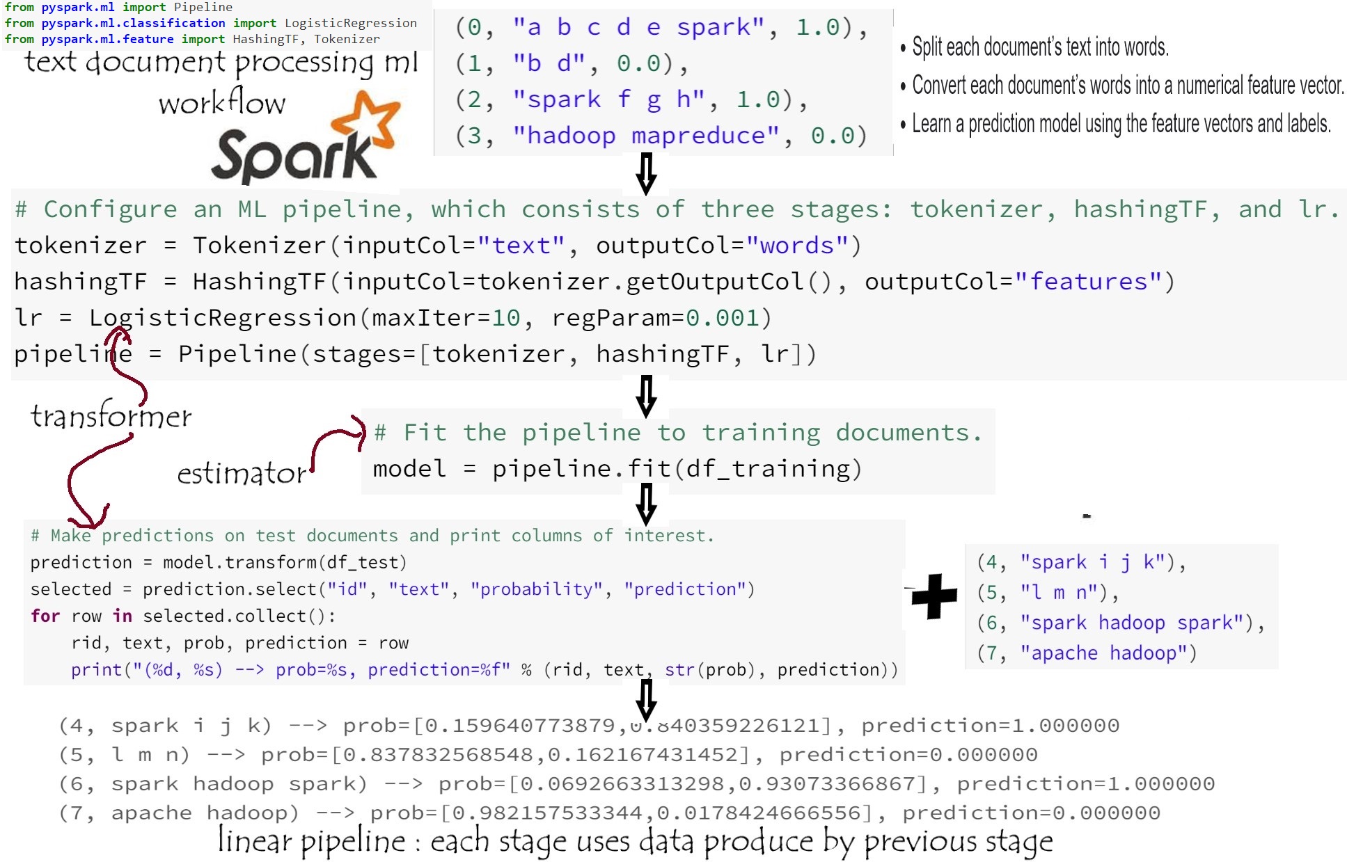Click the Tokenizer inputCol code line
Viewport: 1347px width, 862px height.
point(437,246)
